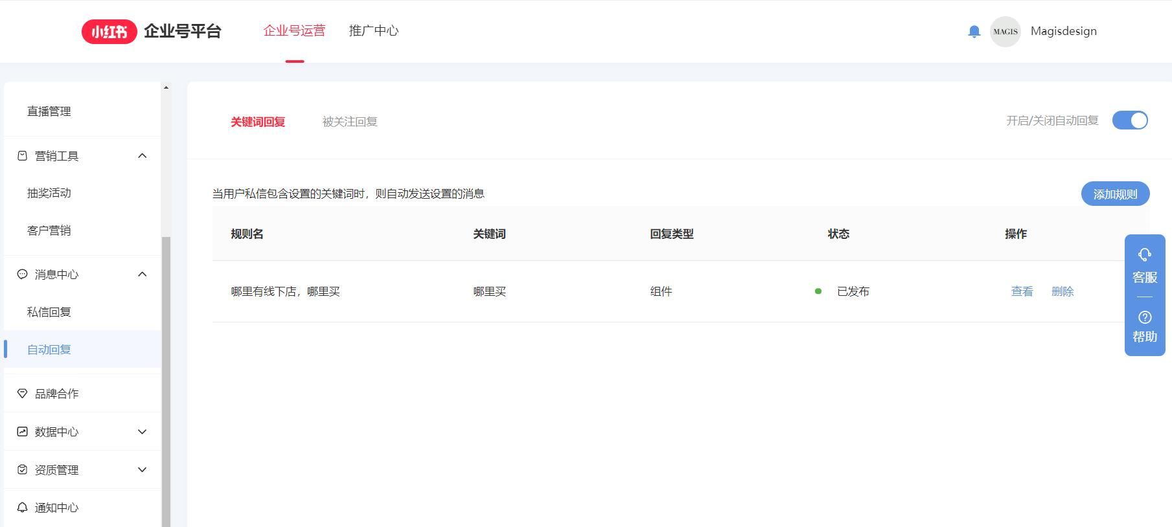This screenshot has height=527, width=1172.
Task: Select the 被关注回复 tab
Action: (x=350, y=122)
